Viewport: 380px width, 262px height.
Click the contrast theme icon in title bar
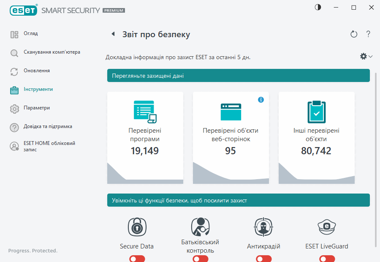317,7
